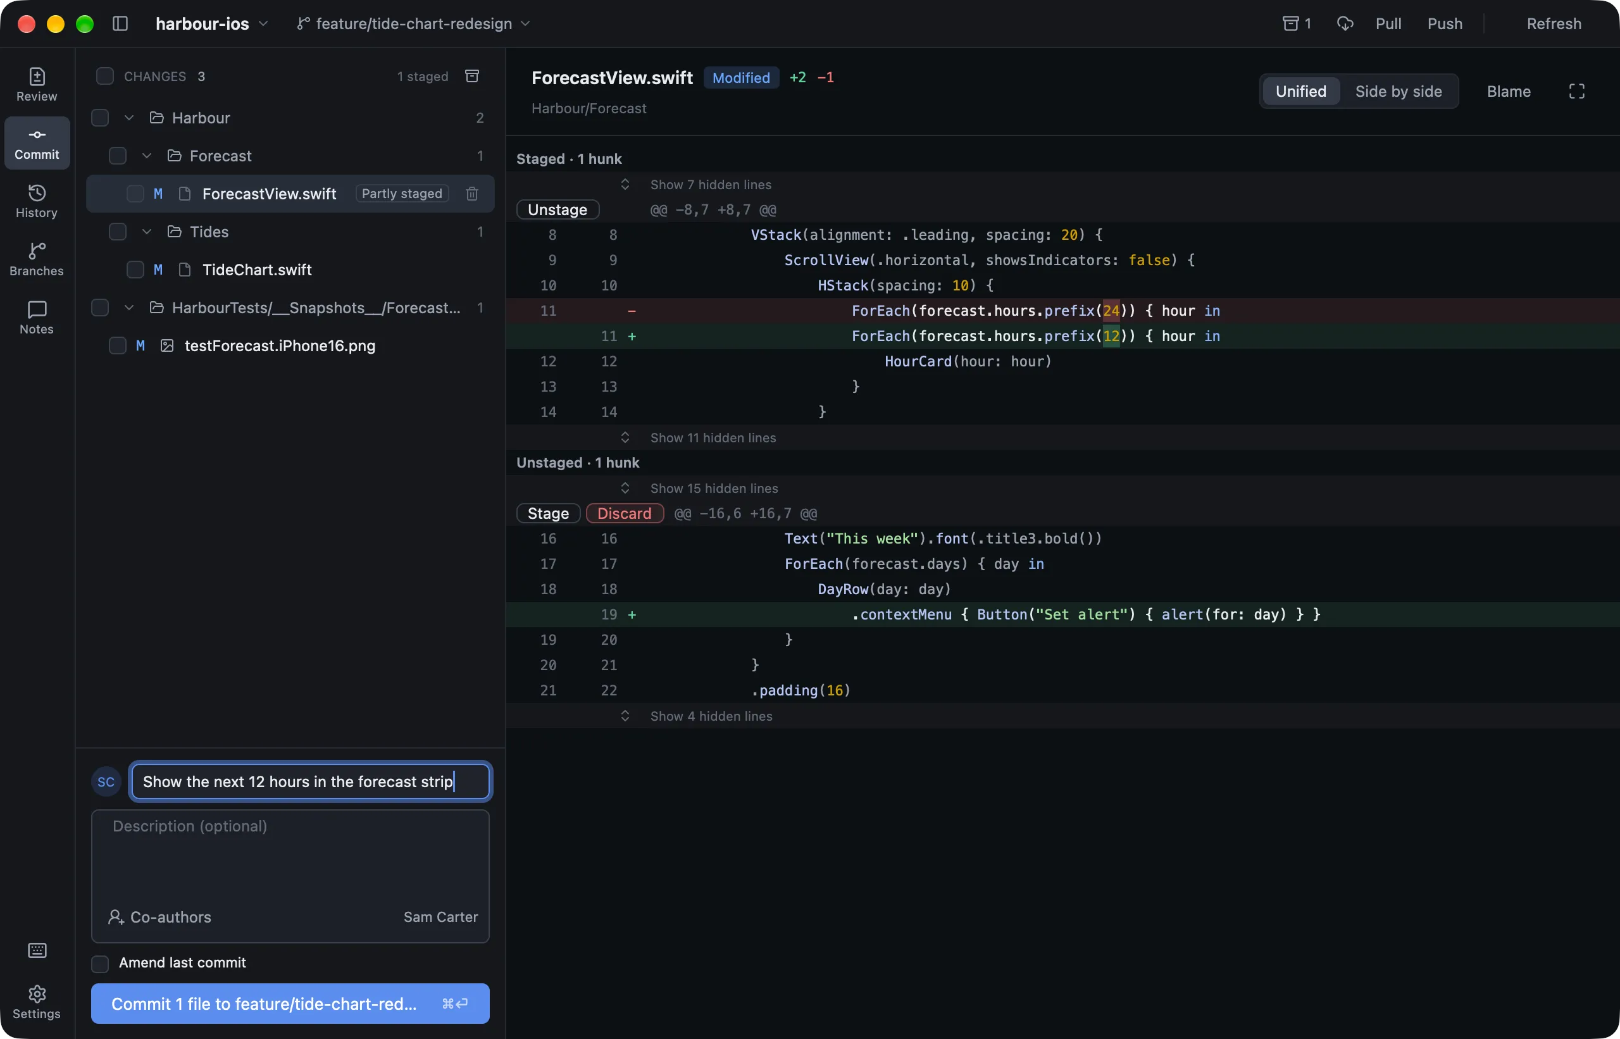Image resolution: width=1620 pixels, height=1039 pixels.
Task: Expand the 7 hidden lines arrows
Action: pyautogui.click(x=625, y=184)
